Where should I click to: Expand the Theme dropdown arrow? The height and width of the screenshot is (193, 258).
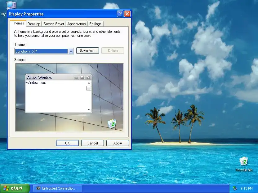click(x=71, y=51)
